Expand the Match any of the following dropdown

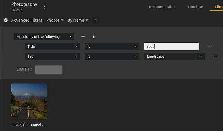pyautogui.click(x=44, y=37)
